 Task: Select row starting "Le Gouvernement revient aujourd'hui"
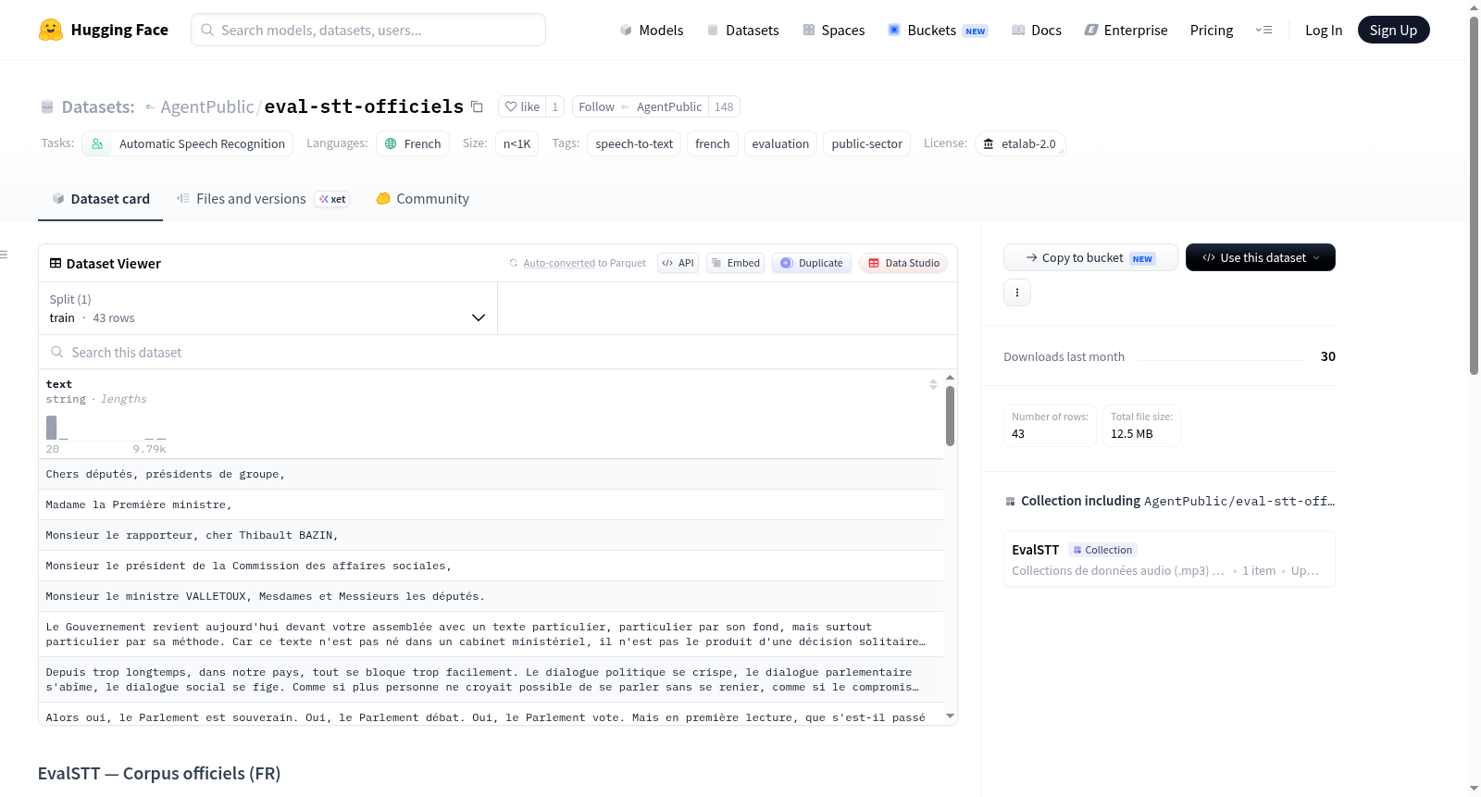[491, 634]
